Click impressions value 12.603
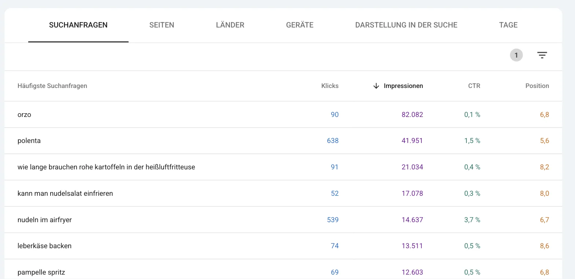575x279 pixels. pos(412,272)
